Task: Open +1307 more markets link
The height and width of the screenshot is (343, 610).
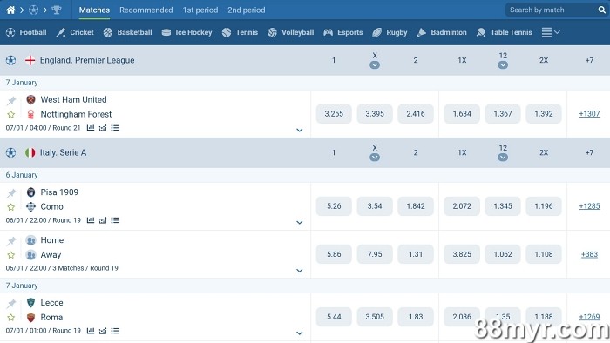Action: click(x=589, y=114)
